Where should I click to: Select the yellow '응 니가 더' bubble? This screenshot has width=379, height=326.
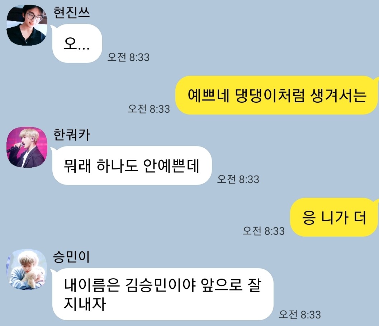334,217
